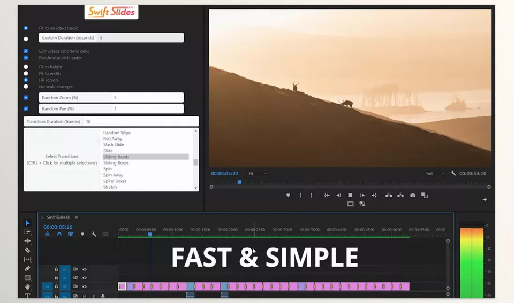This screenshot has height=303, width=514.
Task: Select the Selection arrow tool
Action: pyautogui.click(x=27, y=223)
